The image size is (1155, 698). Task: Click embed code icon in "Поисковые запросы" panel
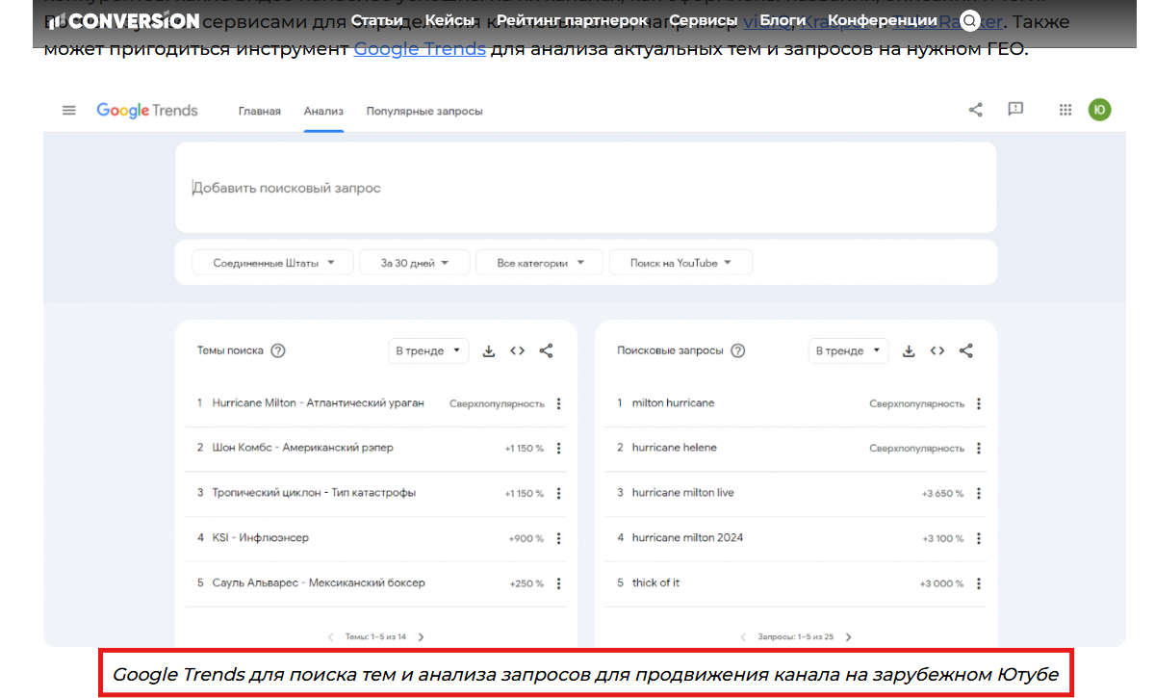pyautogui.click(x=937, y=351)
